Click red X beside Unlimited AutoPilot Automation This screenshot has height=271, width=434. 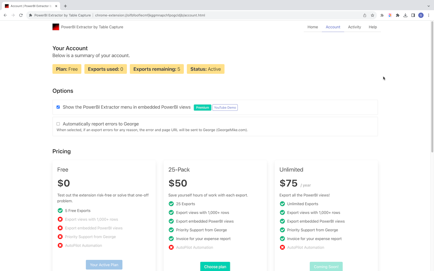(x=282, y=247)
